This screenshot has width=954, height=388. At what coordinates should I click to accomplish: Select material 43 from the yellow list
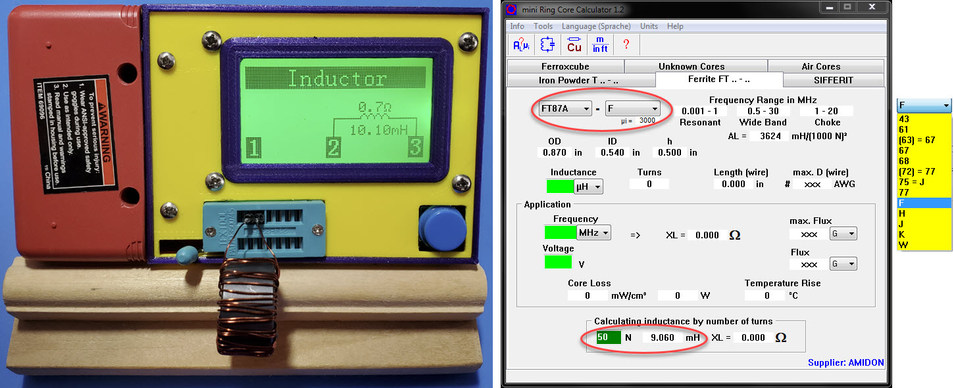(904, 119)
